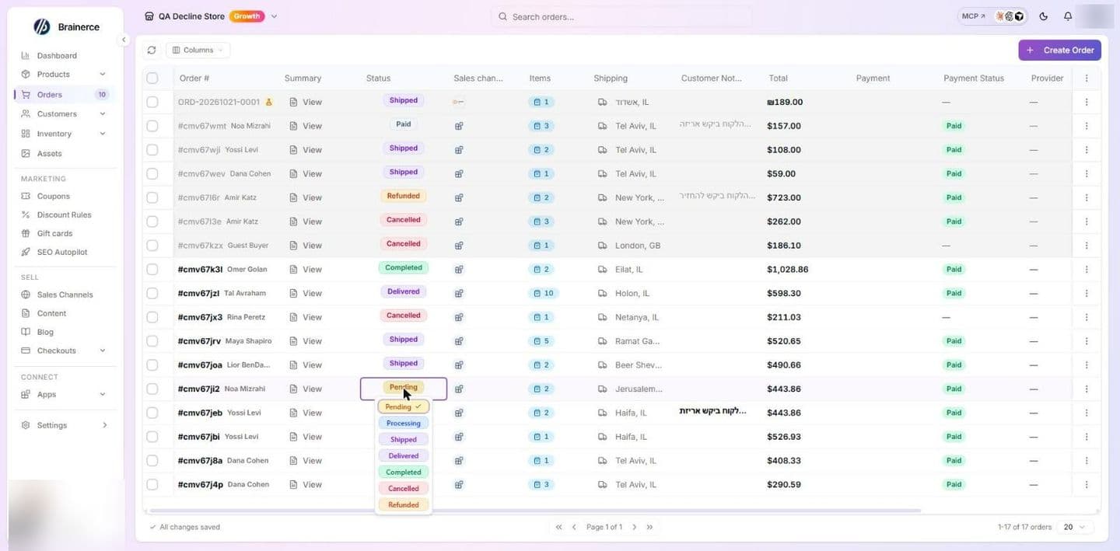The width and height of the screenshot is (1120, 551).
Task: Collapse the sidebar with arrow button
Action: 124,40
